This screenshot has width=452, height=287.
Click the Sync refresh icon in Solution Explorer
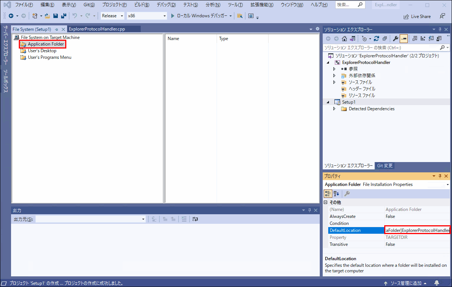tap(376, 39)
